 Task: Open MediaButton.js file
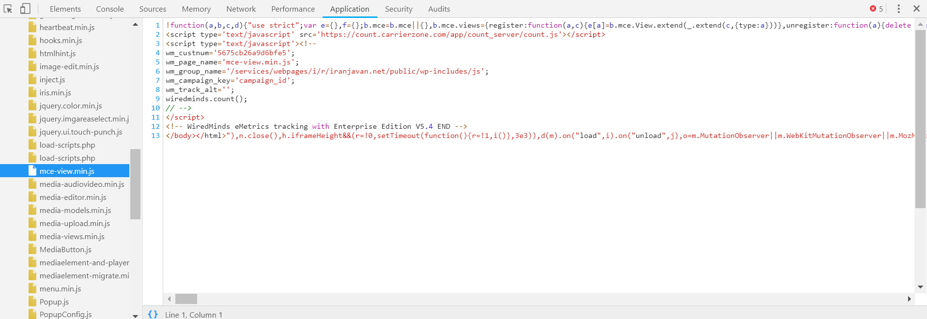pyautogui.click(x=65, y=249)
